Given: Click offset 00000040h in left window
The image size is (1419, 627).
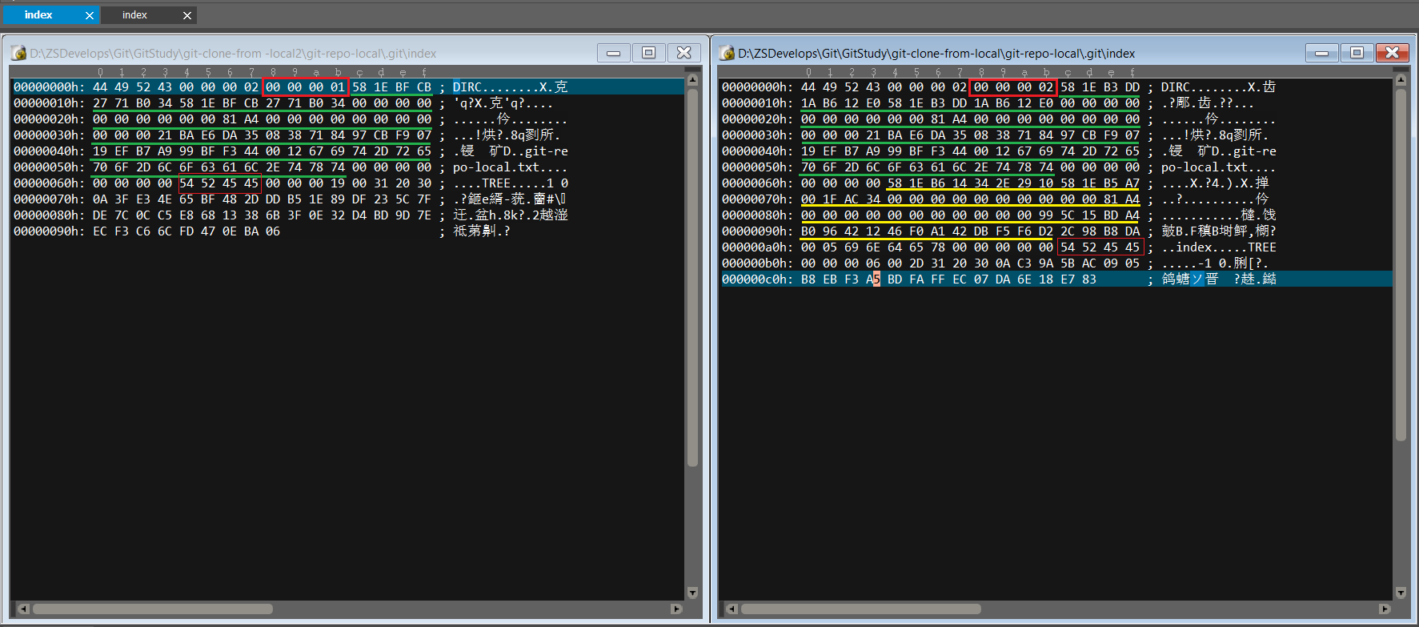Looking at the screenshot, I should pos(48,151).
